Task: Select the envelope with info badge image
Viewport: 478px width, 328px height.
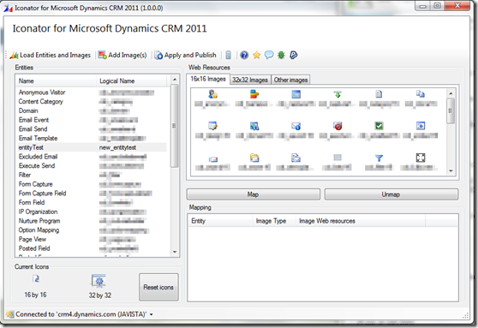Action: click(x=296, y=126)
